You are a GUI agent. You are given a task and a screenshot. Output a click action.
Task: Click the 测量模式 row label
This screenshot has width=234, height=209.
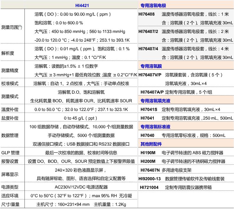tap(10, 96)
